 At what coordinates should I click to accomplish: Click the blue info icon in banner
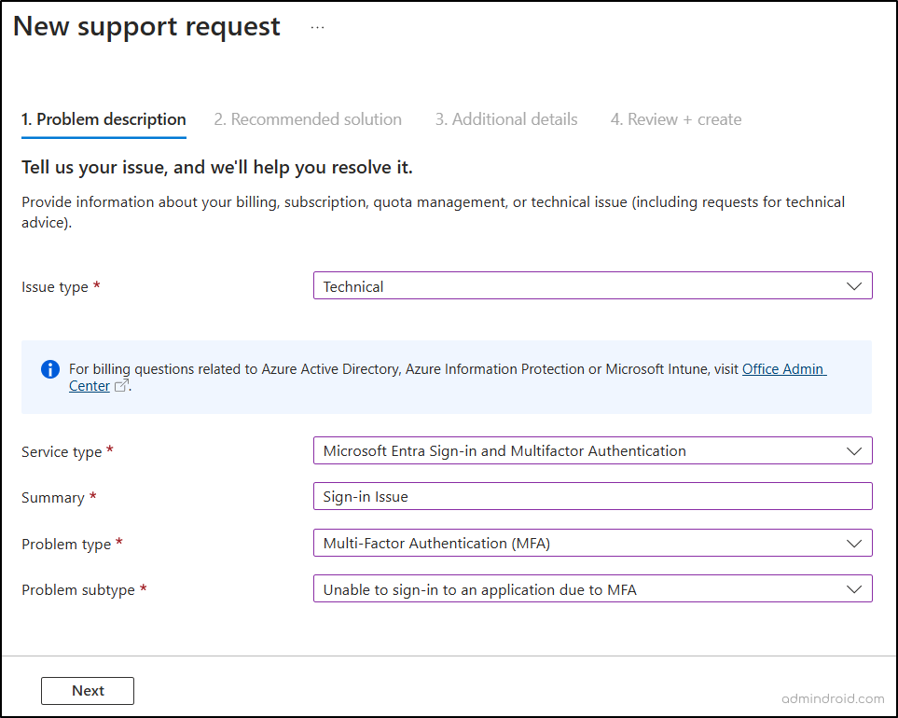click(x=50, y=369)
